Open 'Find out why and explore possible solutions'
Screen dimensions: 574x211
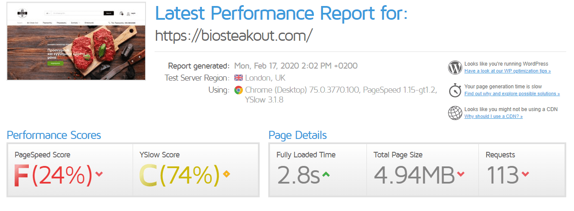(x=512, y=93)
